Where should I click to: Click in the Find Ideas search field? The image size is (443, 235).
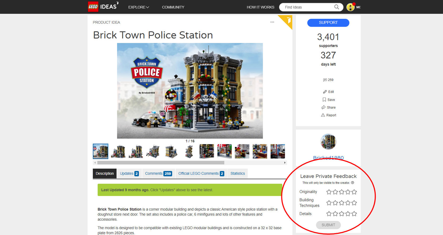307,7
